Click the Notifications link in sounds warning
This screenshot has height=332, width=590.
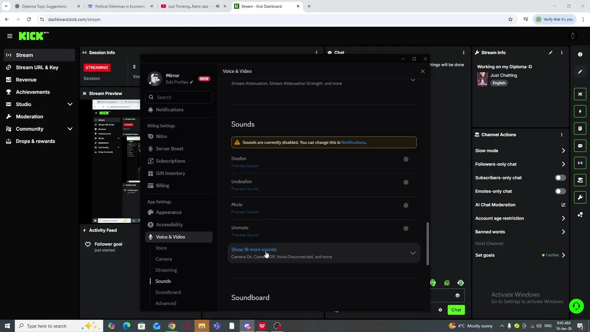[353, 142]
